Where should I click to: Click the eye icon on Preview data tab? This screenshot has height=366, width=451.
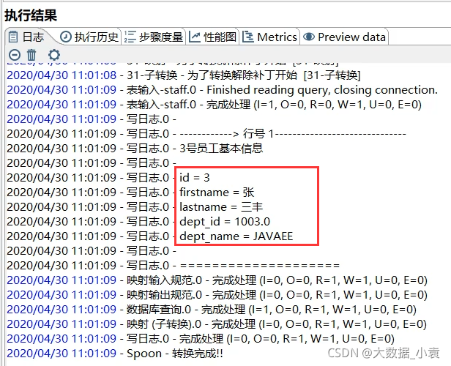point(309,37)
